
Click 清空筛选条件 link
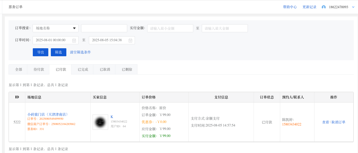(80, 52)
